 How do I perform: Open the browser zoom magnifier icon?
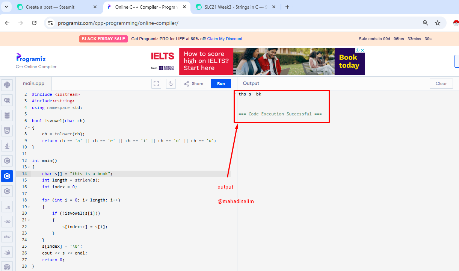point(426,23)
